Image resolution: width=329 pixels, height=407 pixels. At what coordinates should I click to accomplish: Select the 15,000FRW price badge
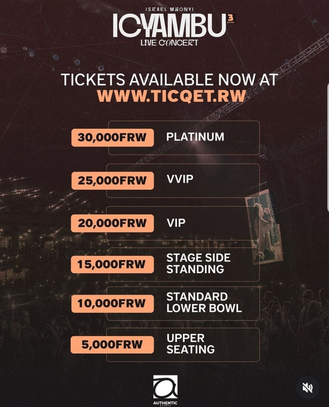tap(112, 264)
